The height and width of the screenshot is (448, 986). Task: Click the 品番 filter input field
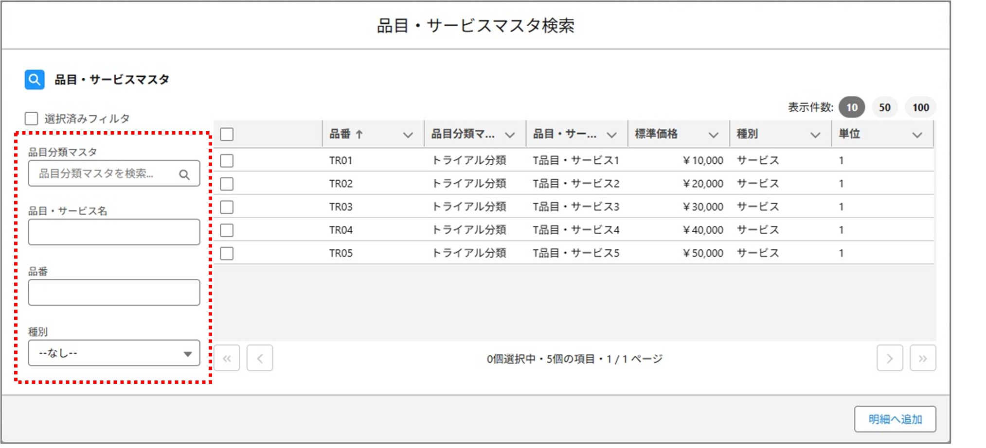(114, 293)
